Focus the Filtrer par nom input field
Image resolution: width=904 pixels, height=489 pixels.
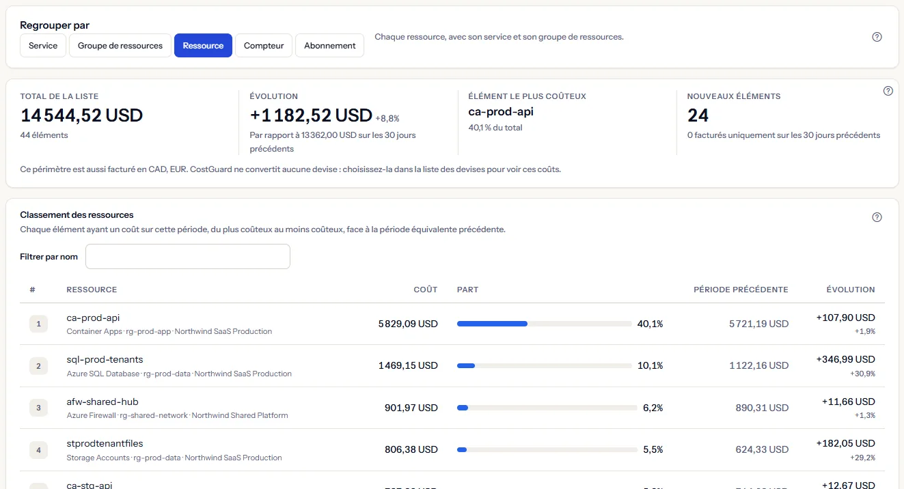point(188,257)
